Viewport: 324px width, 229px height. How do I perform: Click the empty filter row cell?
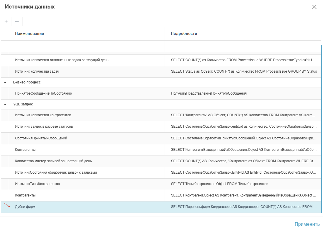[88, 46]
